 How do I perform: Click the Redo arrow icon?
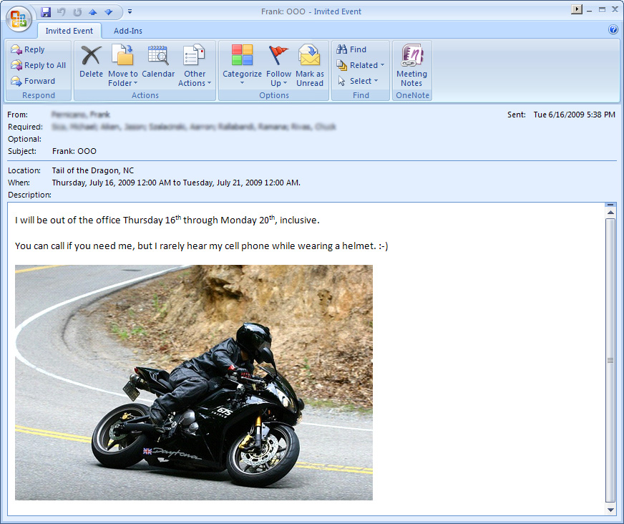(x=77, y=12)
